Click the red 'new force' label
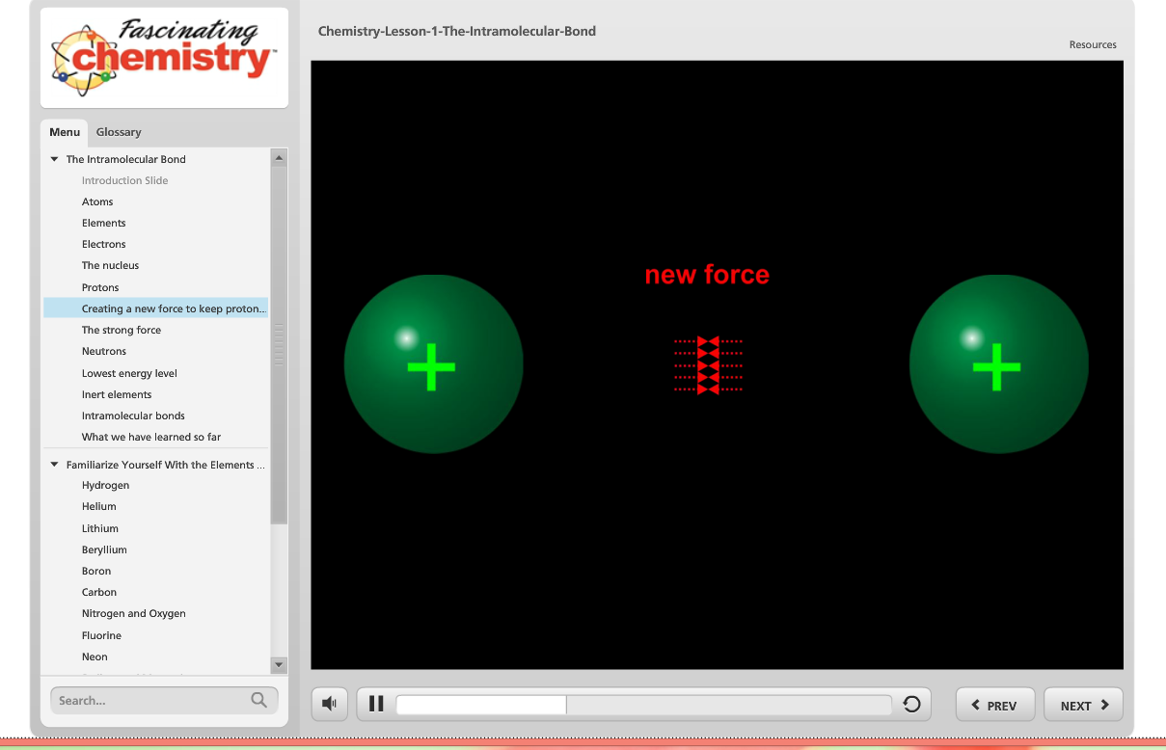Viewport: 1166px width, 750px height. [x=707, y=275]
